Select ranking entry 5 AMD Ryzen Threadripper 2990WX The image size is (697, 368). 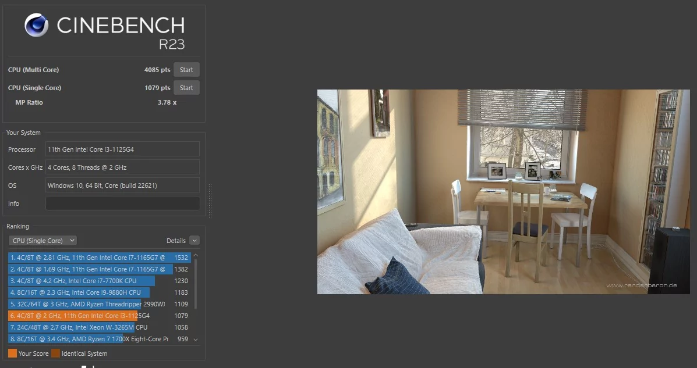click(100, 304)
